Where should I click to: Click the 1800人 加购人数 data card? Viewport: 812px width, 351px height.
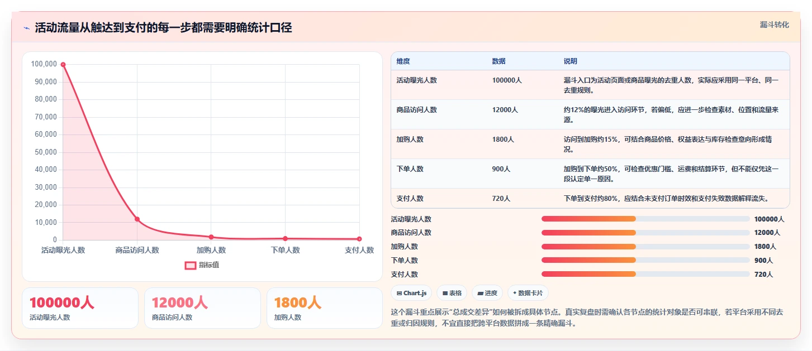(325, 308)
